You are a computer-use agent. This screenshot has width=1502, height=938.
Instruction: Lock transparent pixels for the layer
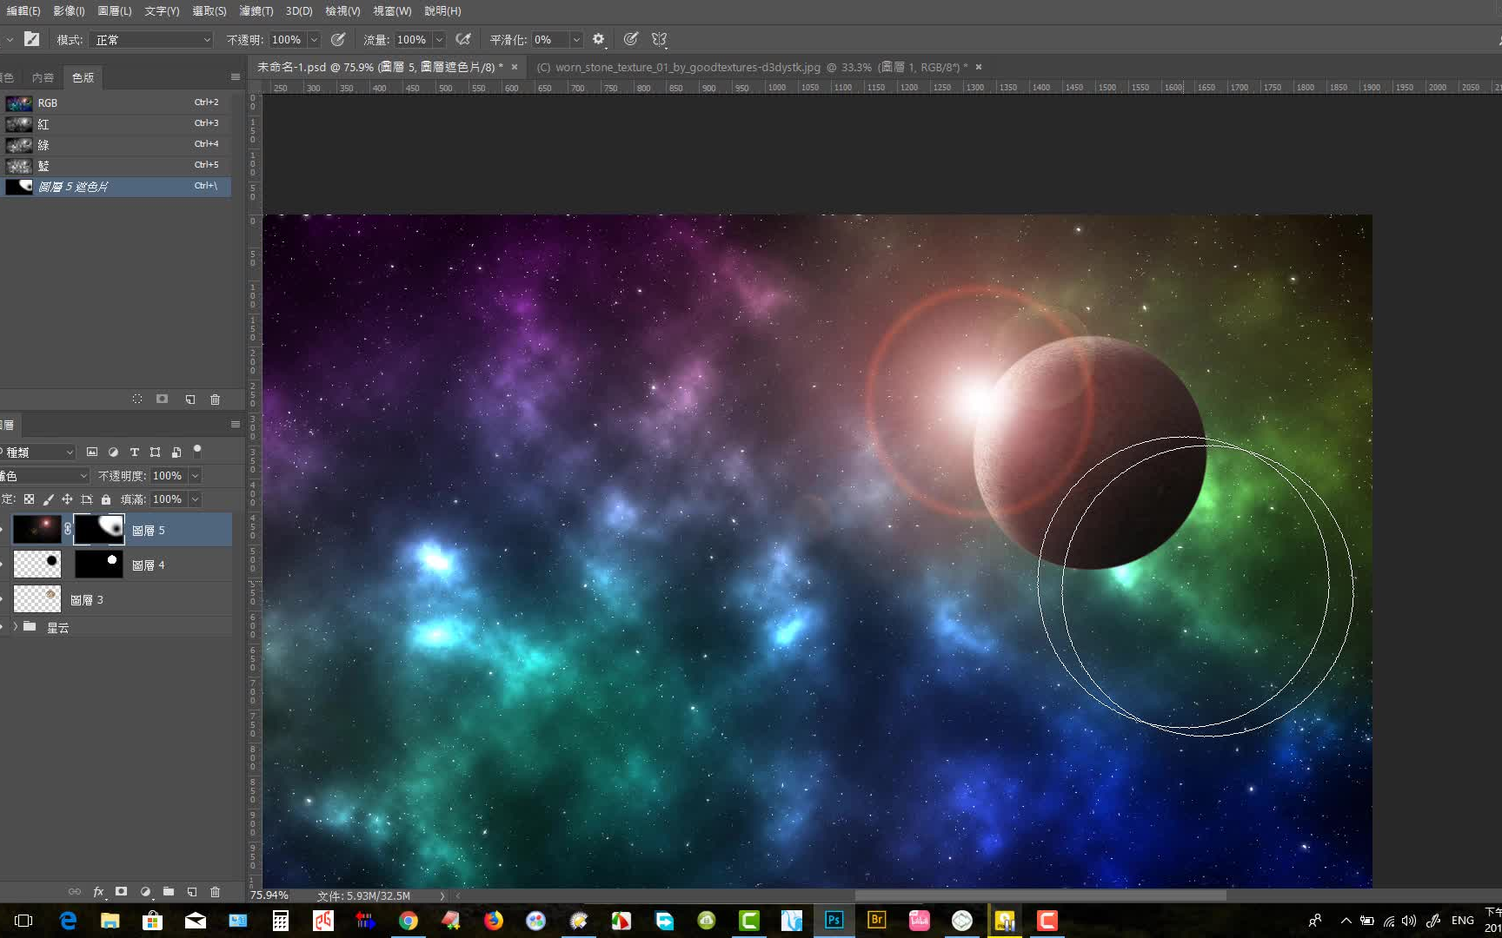[29, 499]
